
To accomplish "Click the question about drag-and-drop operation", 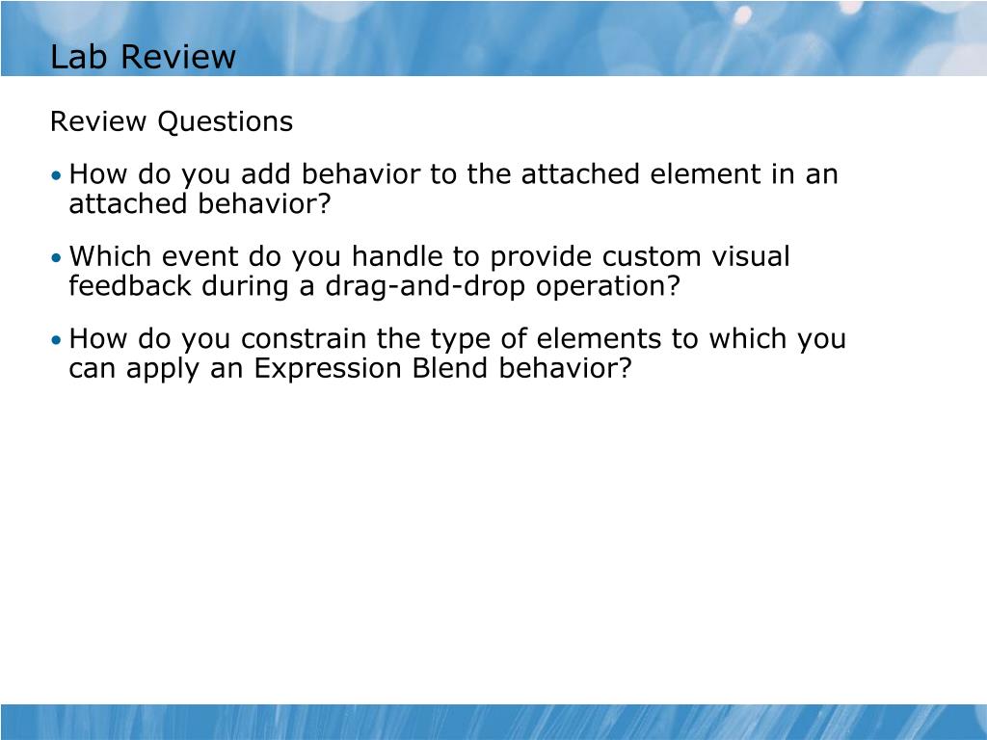I will tap(429, 271).
